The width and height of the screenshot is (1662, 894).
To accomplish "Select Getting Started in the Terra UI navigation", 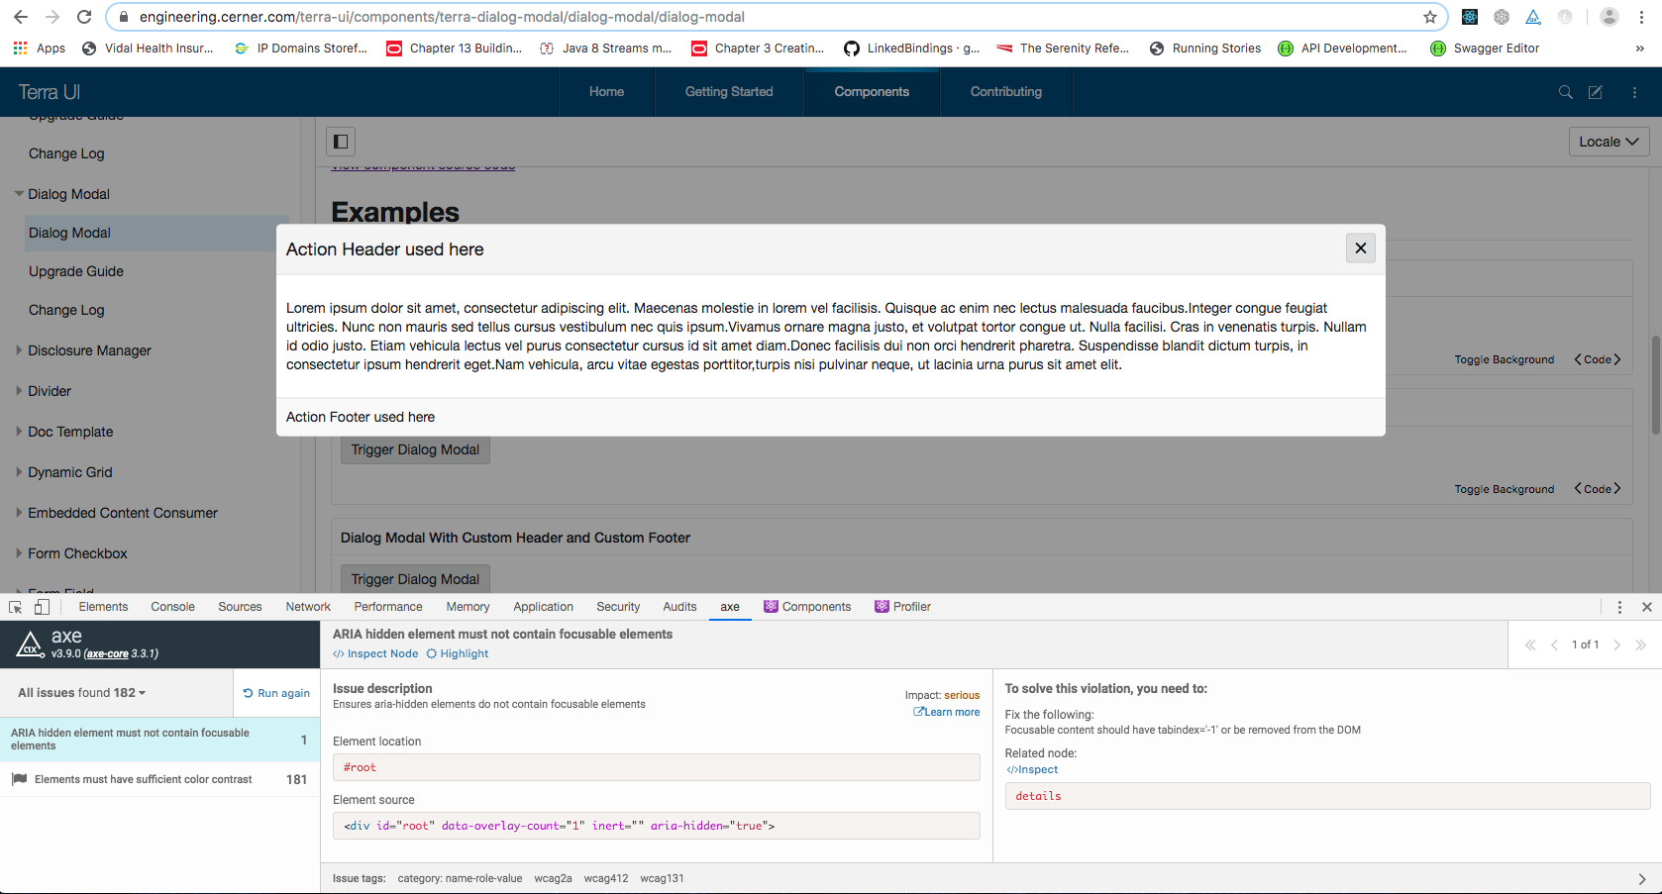I will point(728,91).
